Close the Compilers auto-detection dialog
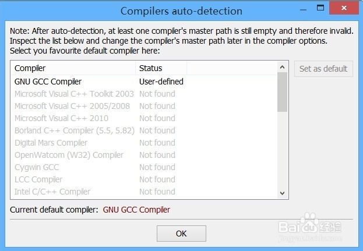Viewport: 363px width, 251px height. [x=344, y=8]
